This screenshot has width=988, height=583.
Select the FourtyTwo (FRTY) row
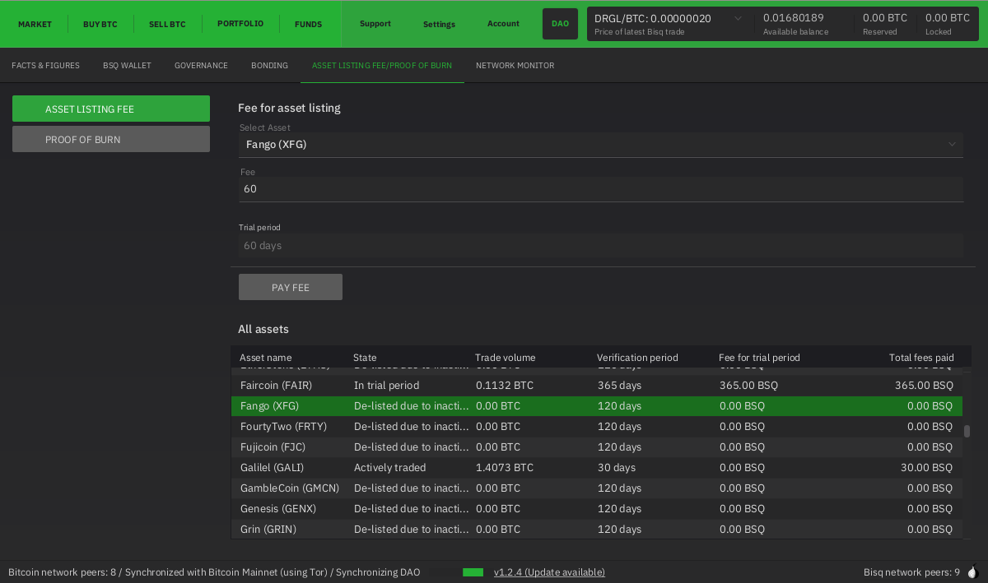click(x=597, y=427)
